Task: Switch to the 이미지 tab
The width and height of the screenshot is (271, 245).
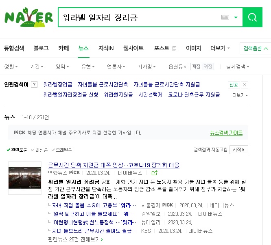Action: [x=194, y=48]
